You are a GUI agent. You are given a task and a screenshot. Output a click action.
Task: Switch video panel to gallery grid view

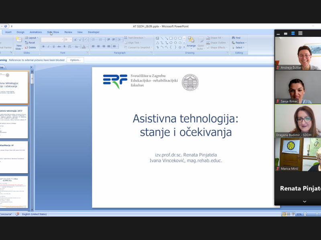coord(300,33)
